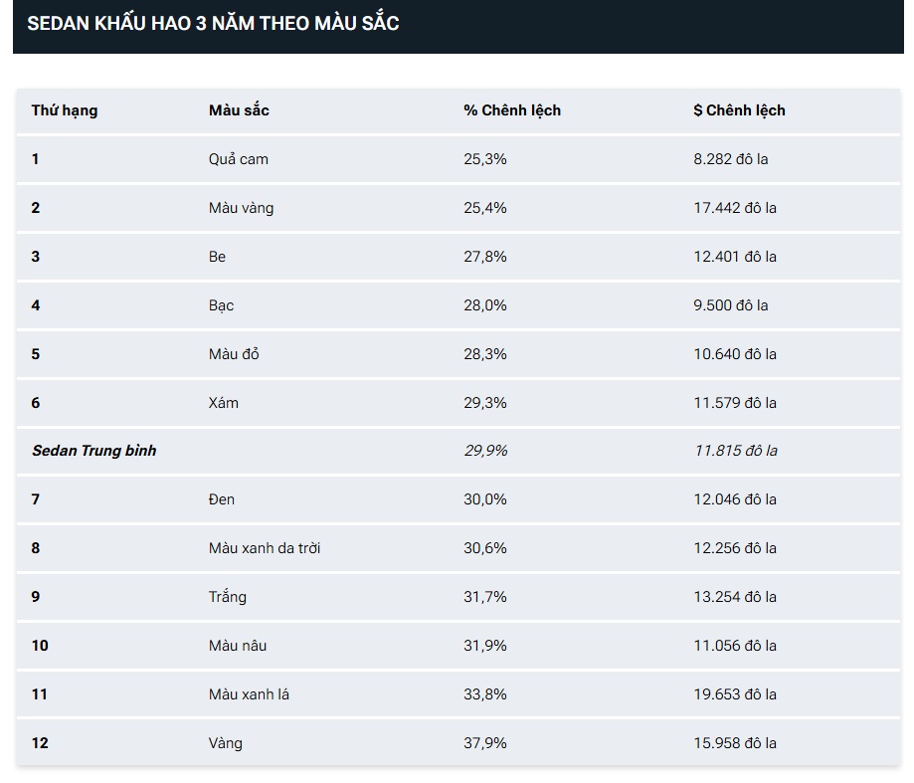Click the 'SEDAN KHẤU HAO 3 NĂM' title banner

(458, 25)
